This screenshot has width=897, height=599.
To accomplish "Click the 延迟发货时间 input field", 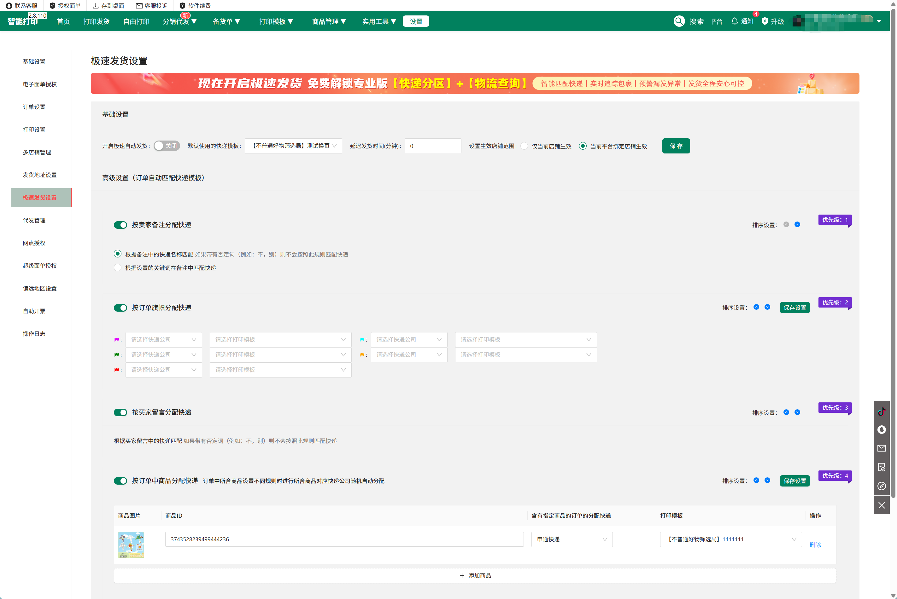I will click(433, 146).
